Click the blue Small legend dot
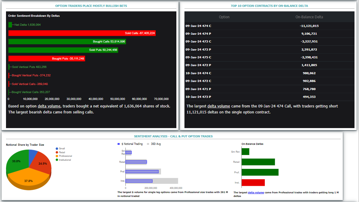This screenshot has height=202, width=359. coord(57,148)
